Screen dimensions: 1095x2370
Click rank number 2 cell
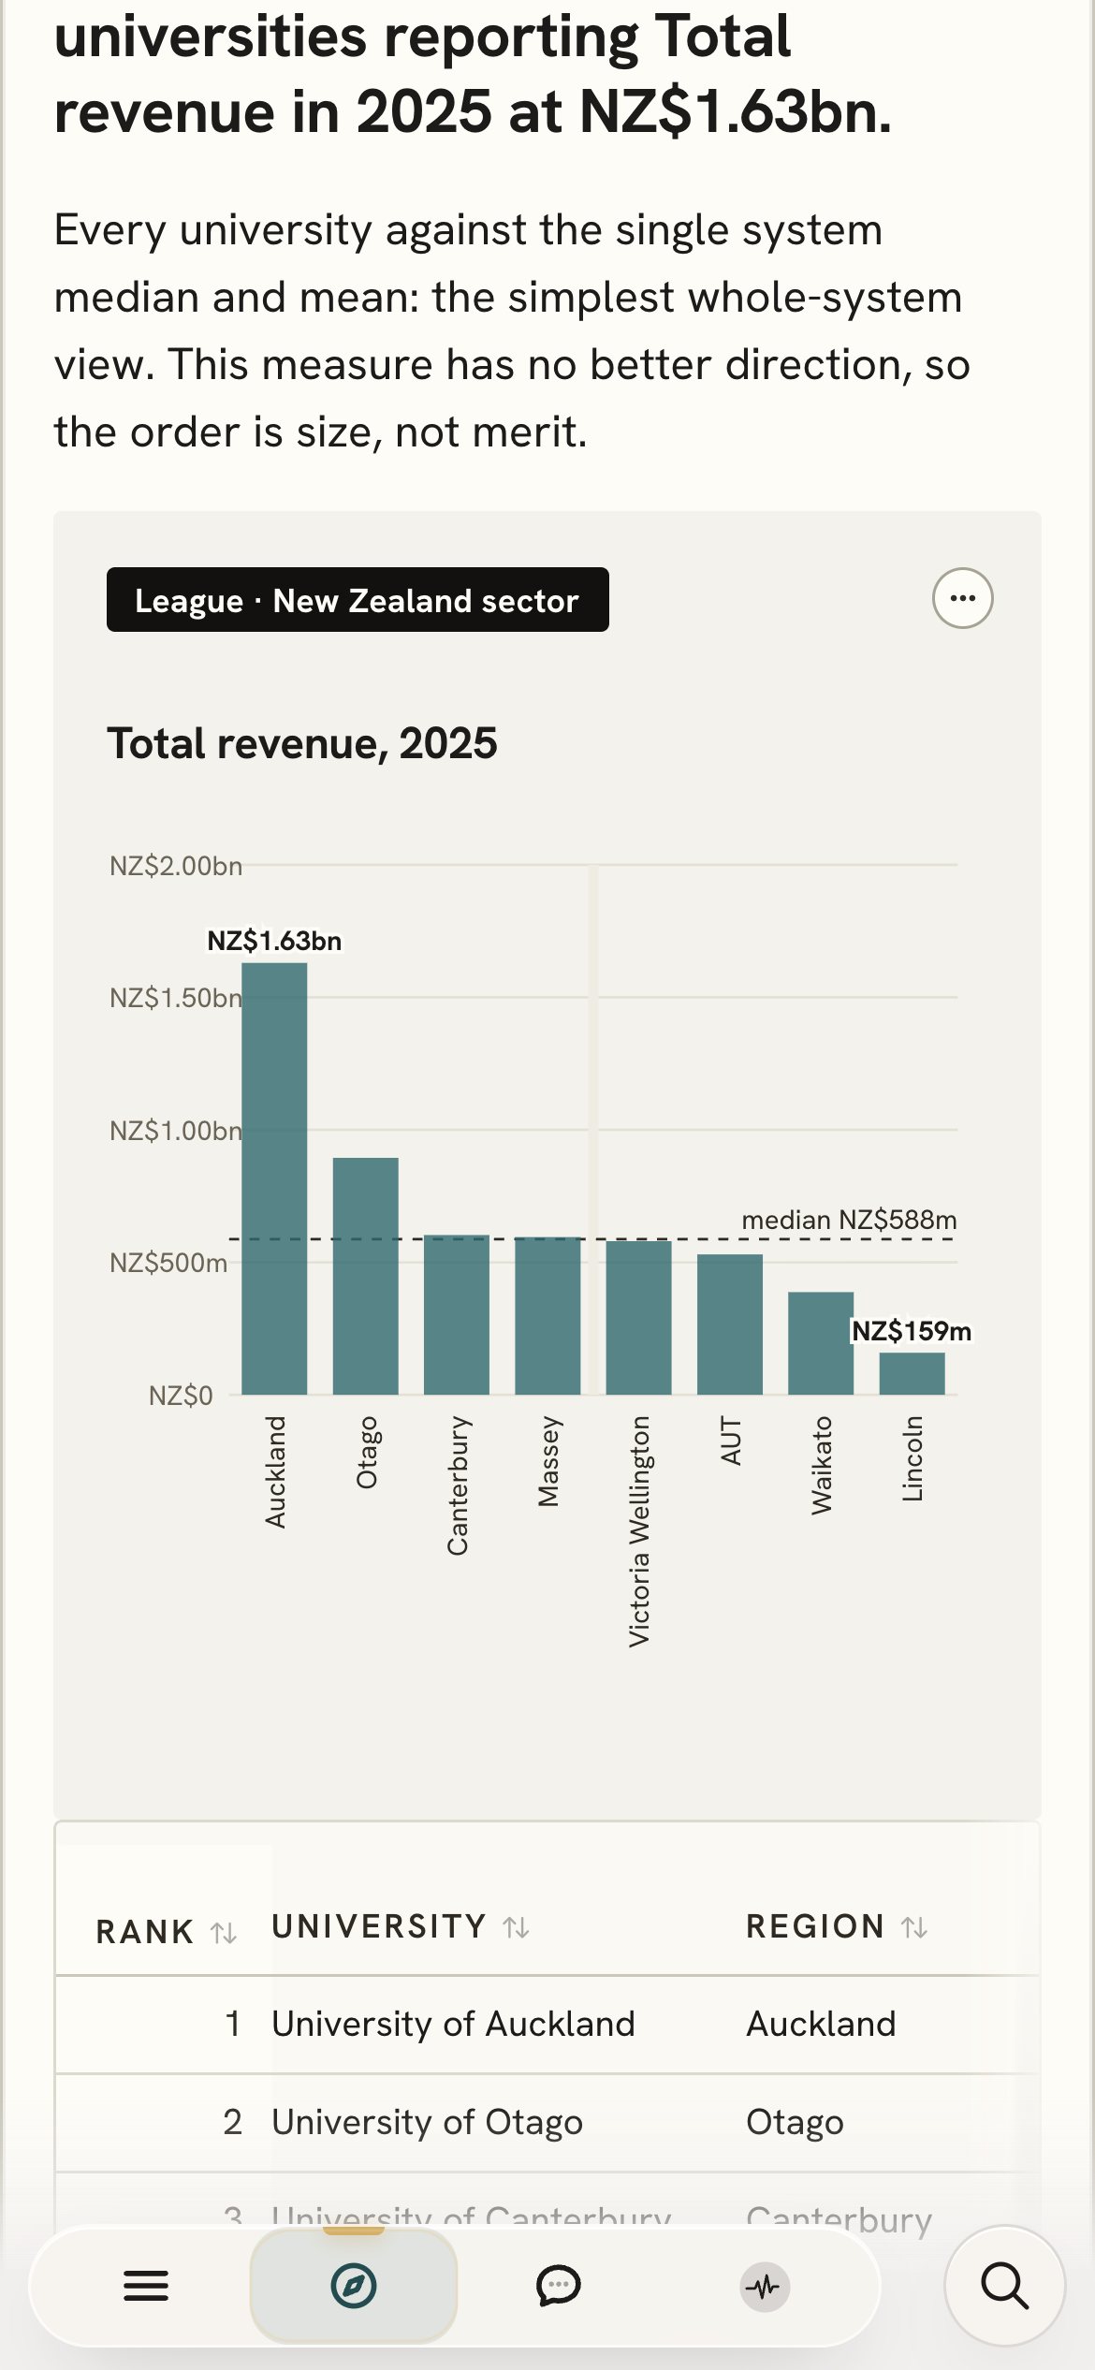[x=233, y=2122]
